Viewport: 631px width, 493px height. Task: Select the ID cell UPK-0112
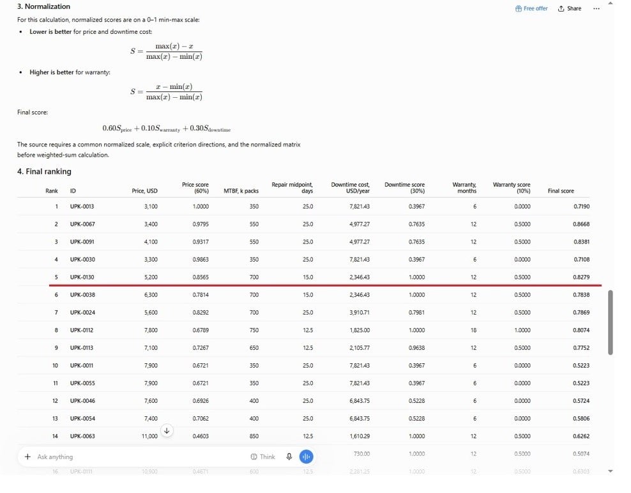click(82, 331)
